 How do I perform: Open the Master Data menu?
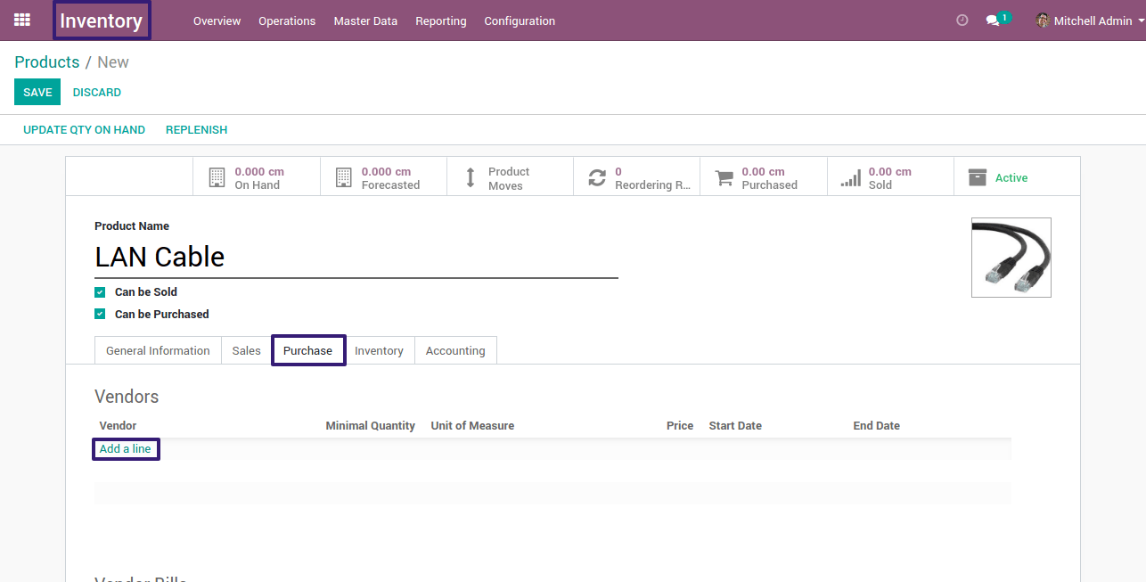pos(365,20)
